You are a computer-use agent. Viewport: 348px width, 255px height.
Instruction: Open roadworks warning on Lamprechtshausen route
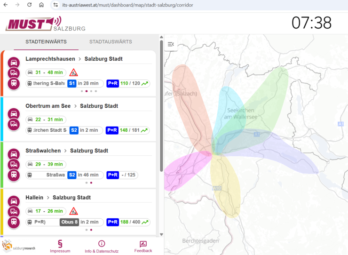pos(73,72)
